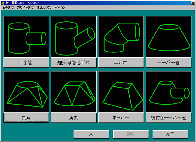Open the バージョン menu
The width and height of the screenshot is (196, 142).
click(x=60, y=8)
